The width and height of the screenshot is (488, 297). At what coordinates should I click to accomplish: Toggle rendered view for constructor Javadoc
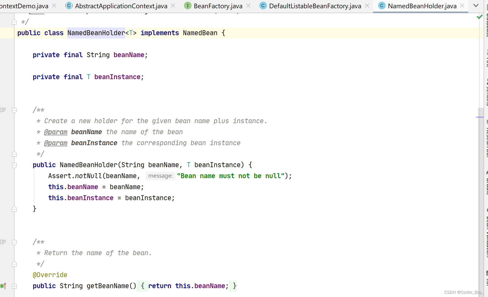[x=3, y=110]
